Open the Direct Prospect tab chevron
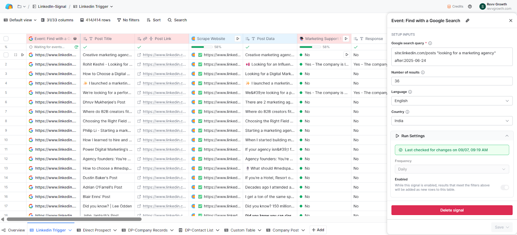The width and height of the screenshot is (517, 235). (115, 230)
